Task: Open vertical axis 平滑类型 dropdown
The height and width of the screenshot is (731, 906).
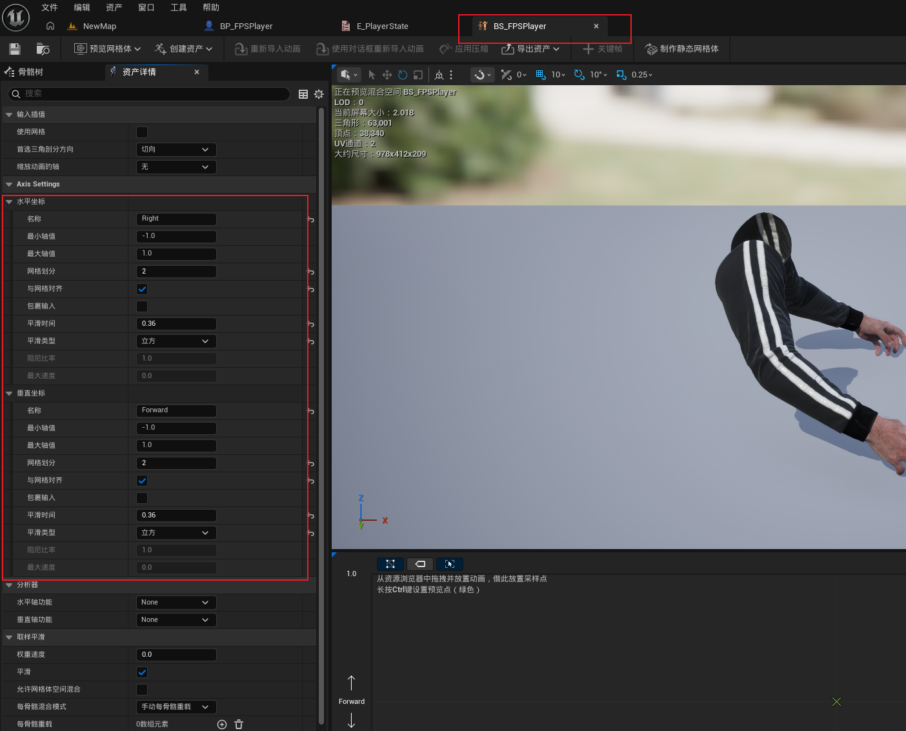Action: [x=176, y=533]
